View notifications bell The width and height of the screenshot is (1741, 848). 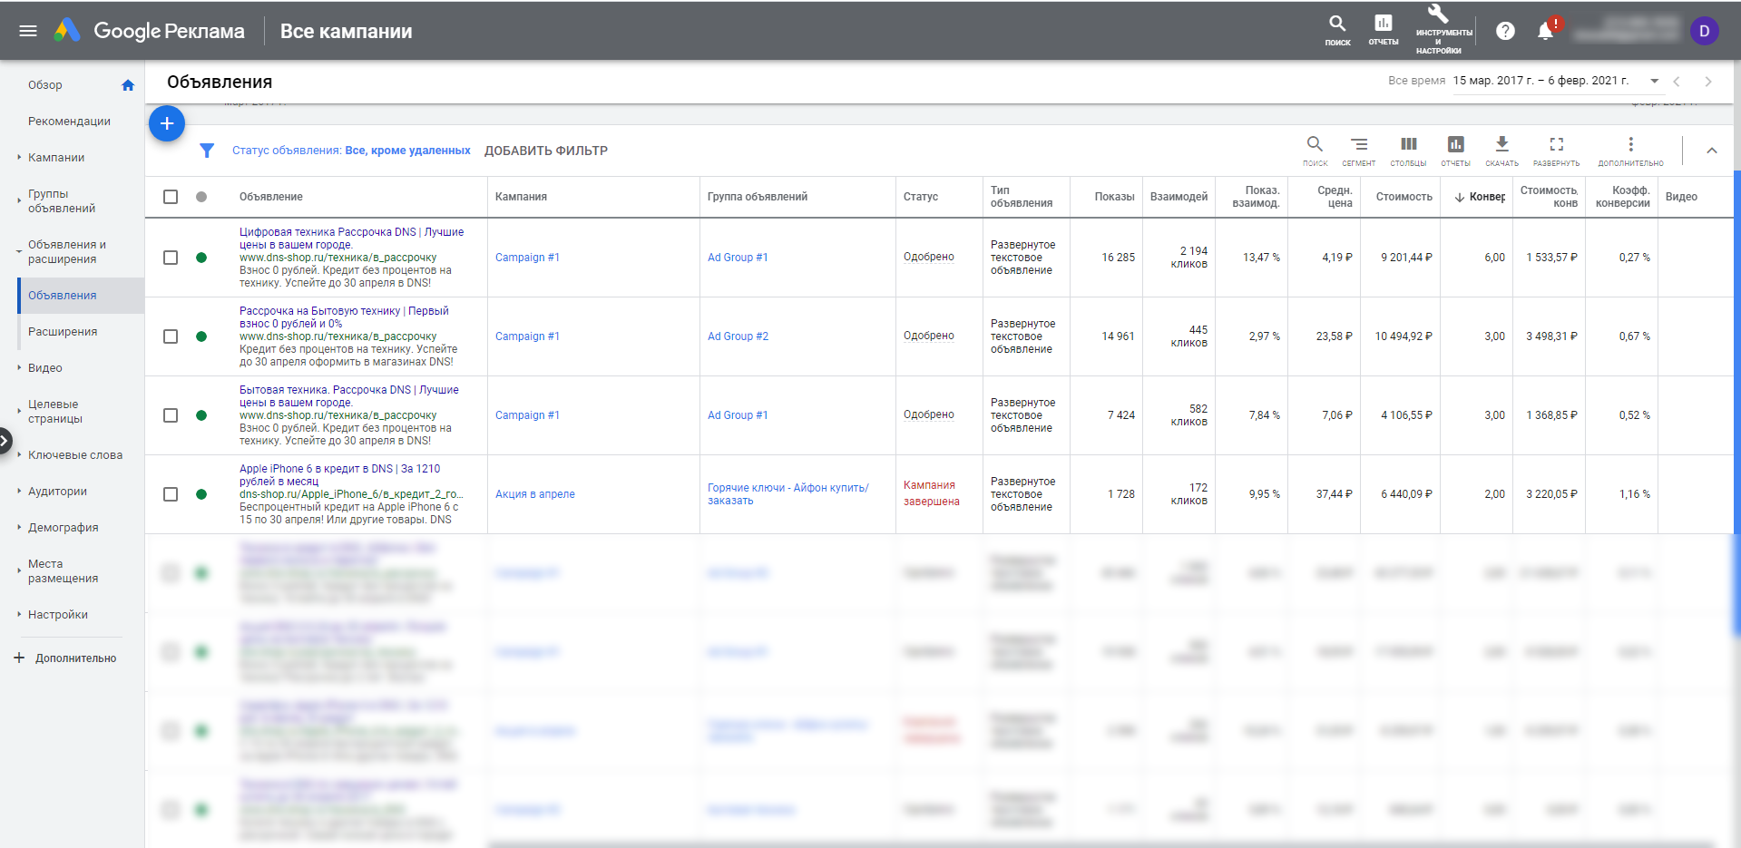coord(1546,31)
